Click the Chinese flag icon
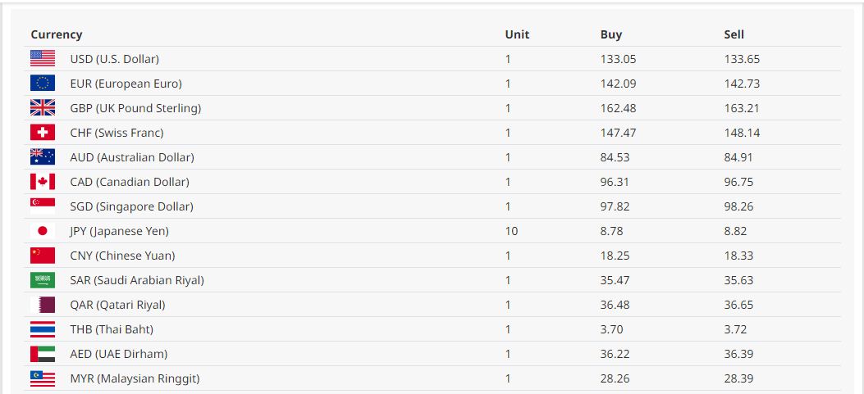Viewport: 864px width, 394px height. pos(43,256)
